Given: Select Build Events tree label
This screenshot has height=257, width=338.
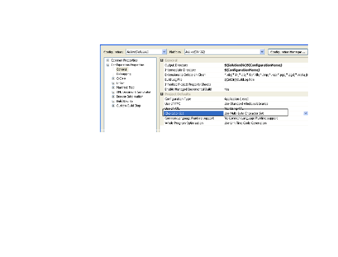Looking at the screenshot, I should (125, 101).
